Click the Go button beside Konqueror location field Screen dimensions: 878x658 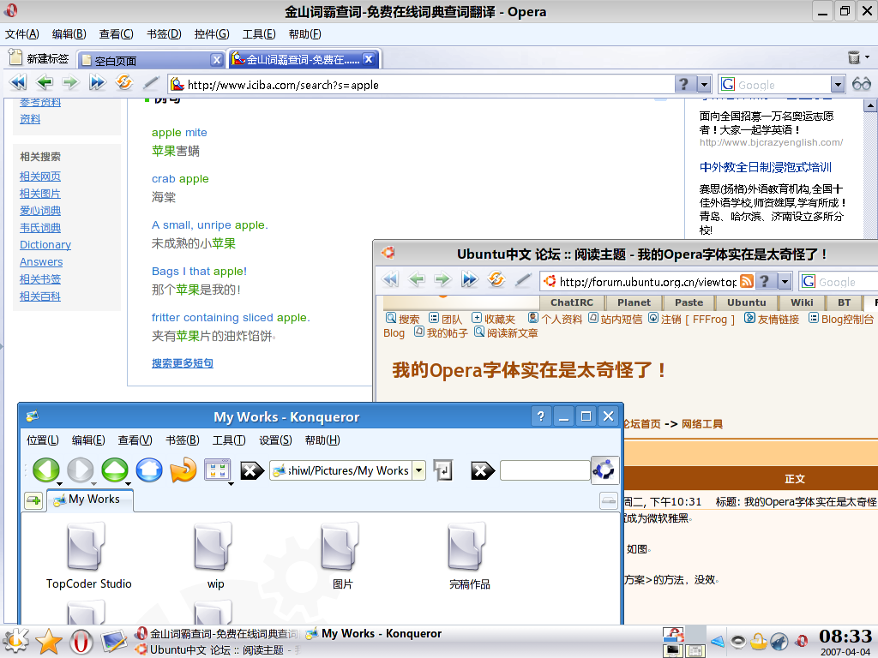click(443, 470)
